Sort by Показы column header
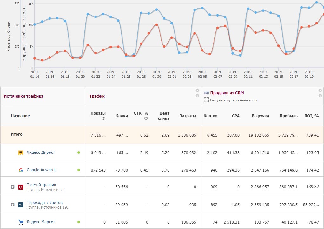324x229 pixels. click(98, 113)
